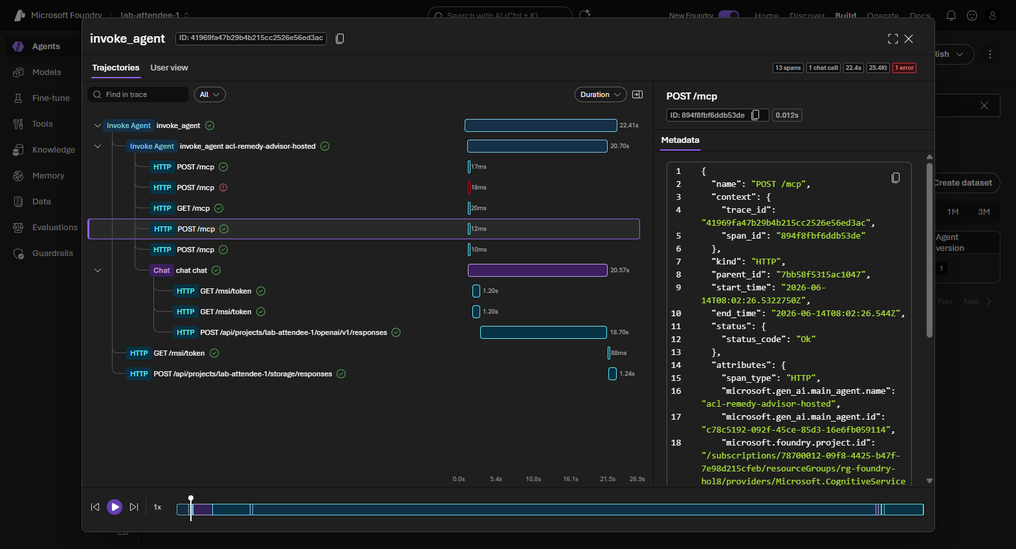Screen dimensions: 1016x549
Task: Click the 13 spans badge
Action: (788, 68)
